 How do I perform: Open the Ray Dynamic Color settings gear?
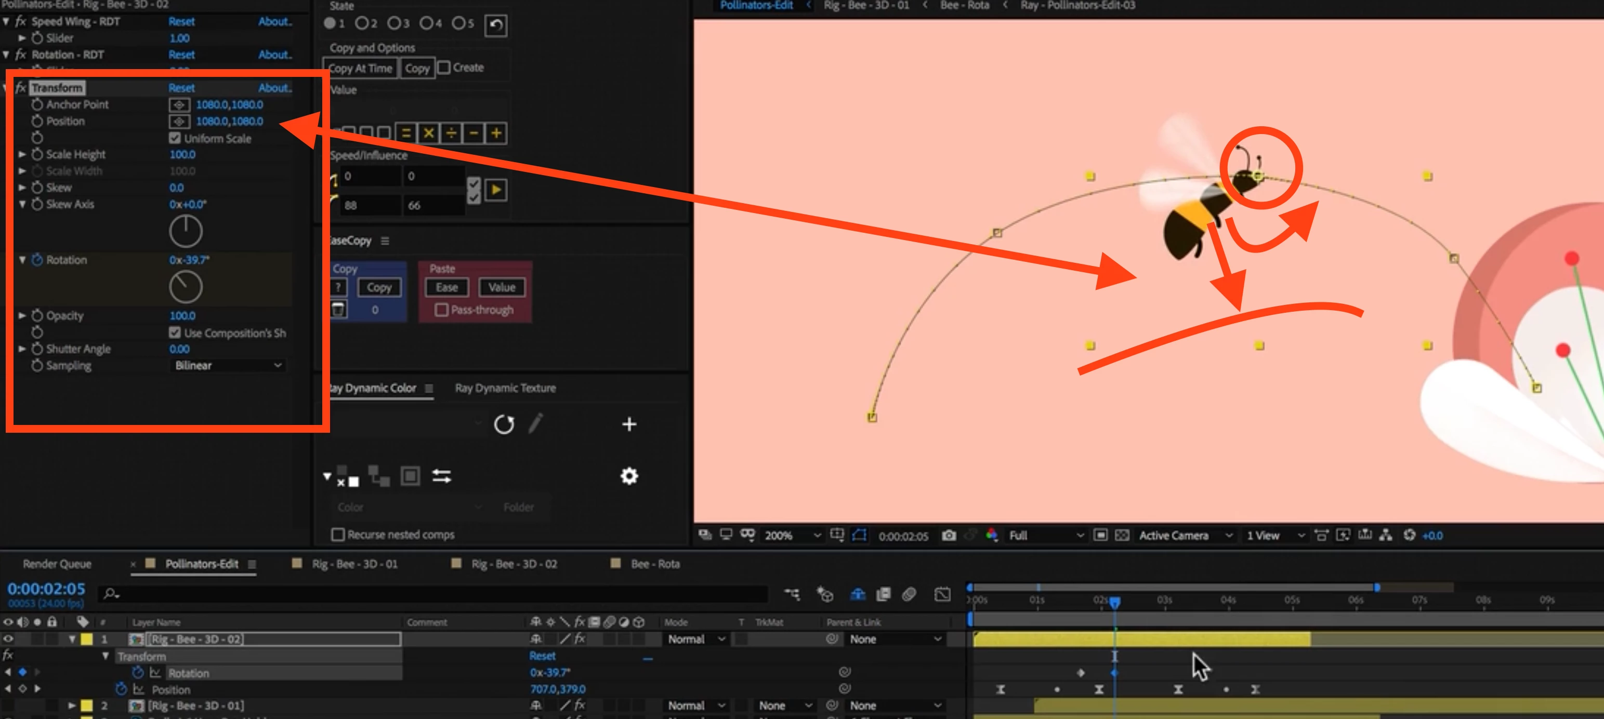click(x=629, y=476)
